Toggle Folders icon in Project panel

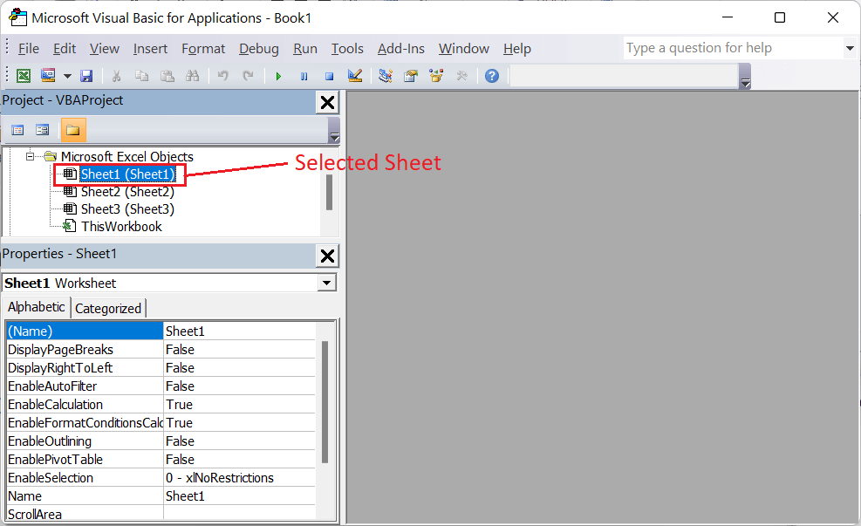point(73,130)
